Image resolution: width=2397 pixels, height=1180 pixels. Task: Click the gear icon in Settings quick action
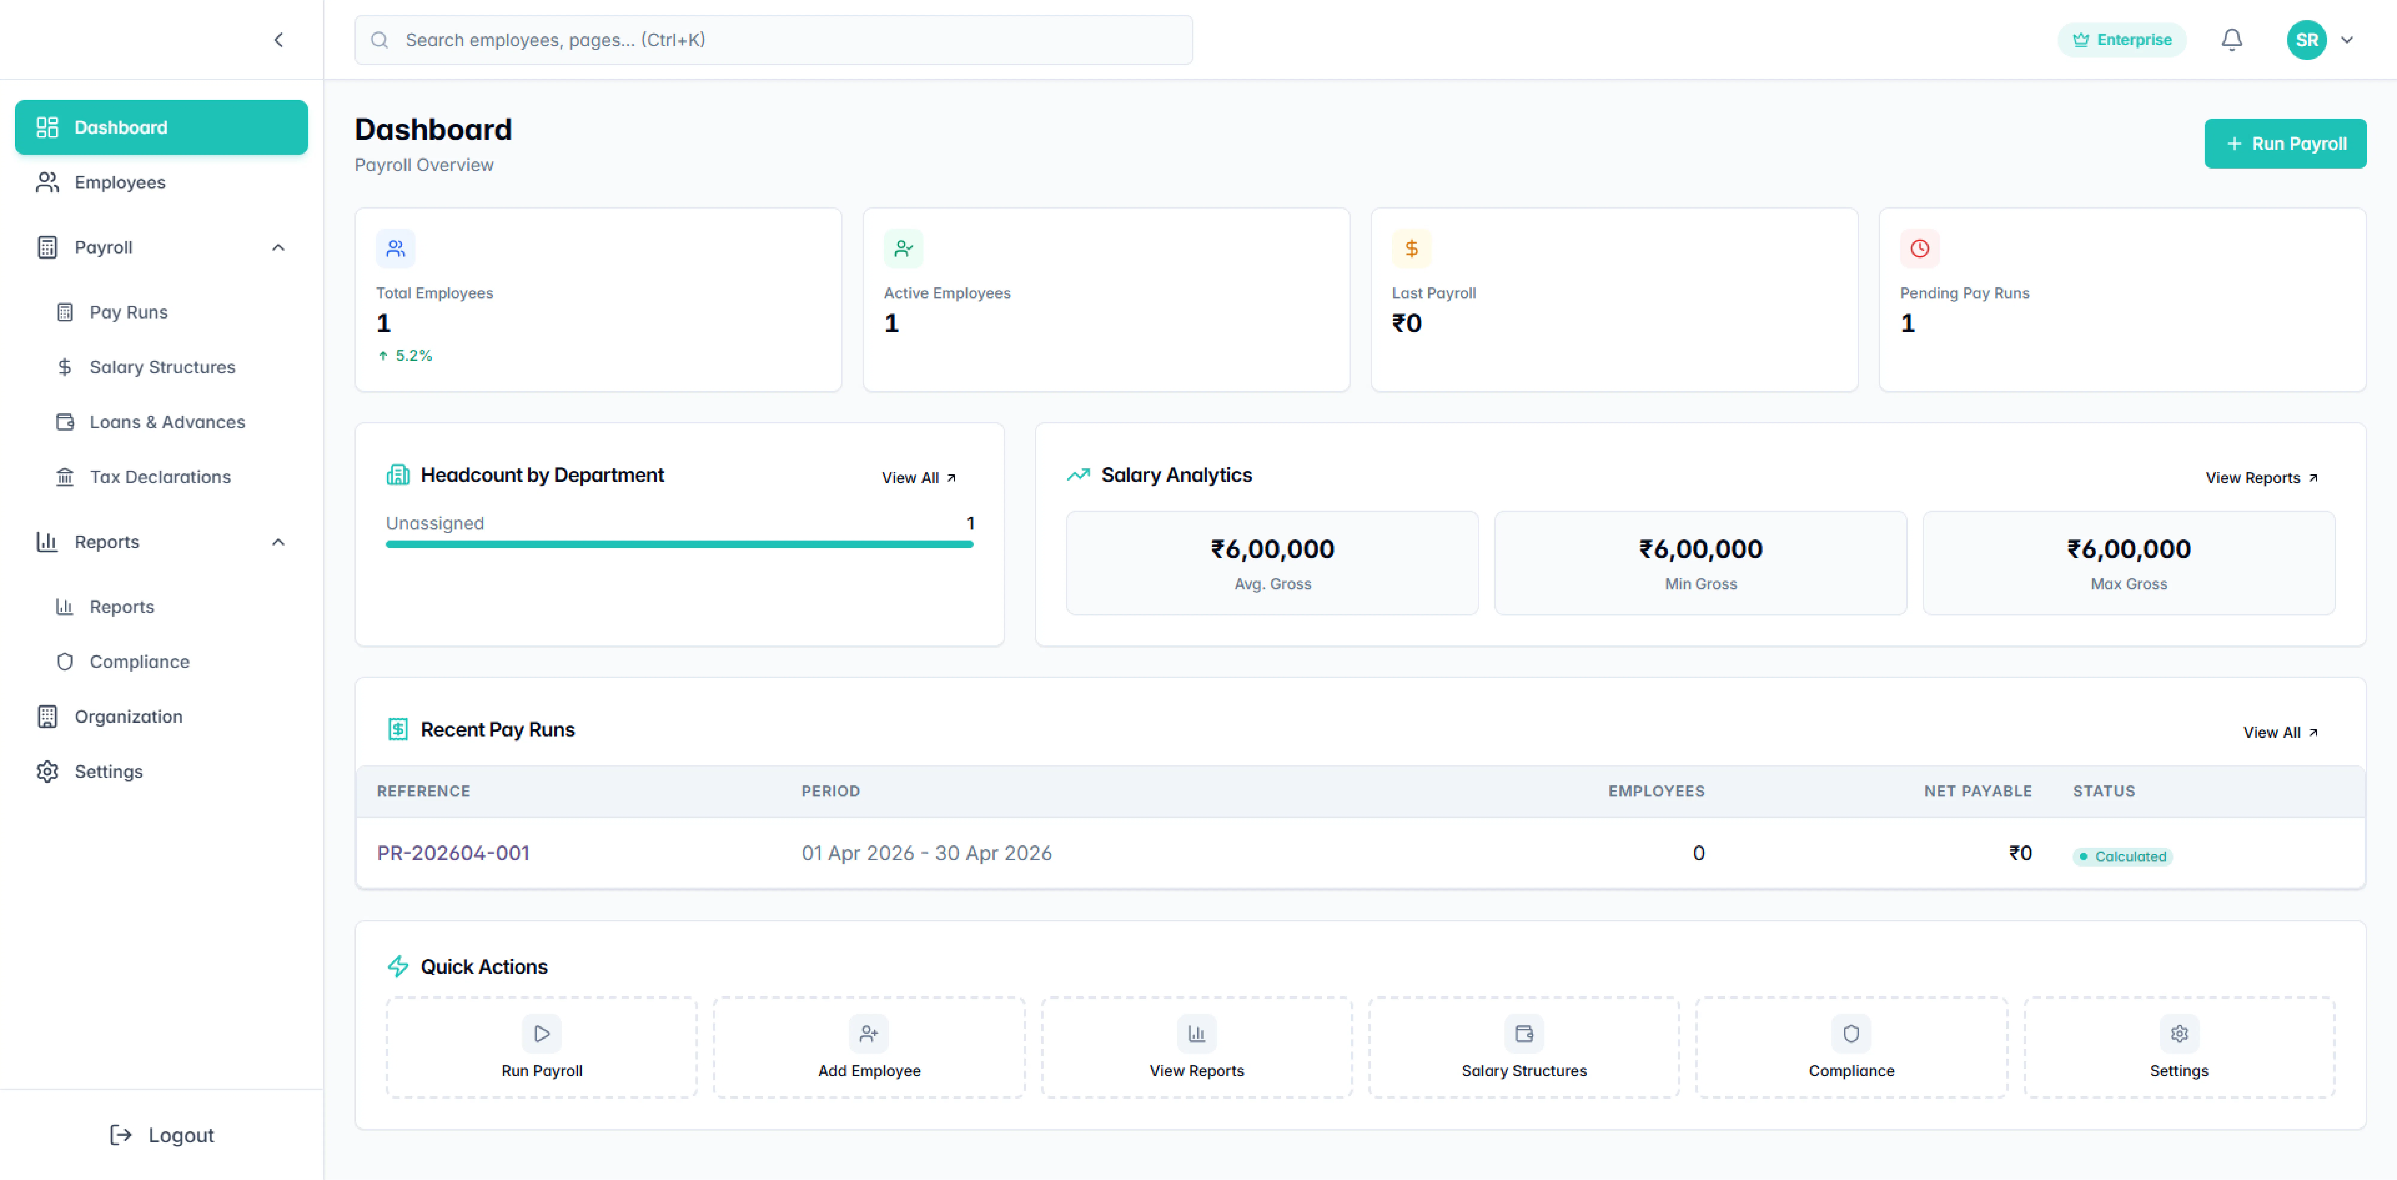[2179, 1034]
